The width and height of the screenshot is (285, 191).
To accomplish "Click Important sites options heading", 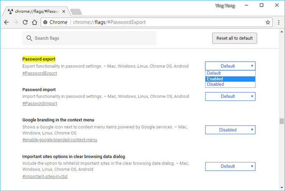I will [74, 157].
